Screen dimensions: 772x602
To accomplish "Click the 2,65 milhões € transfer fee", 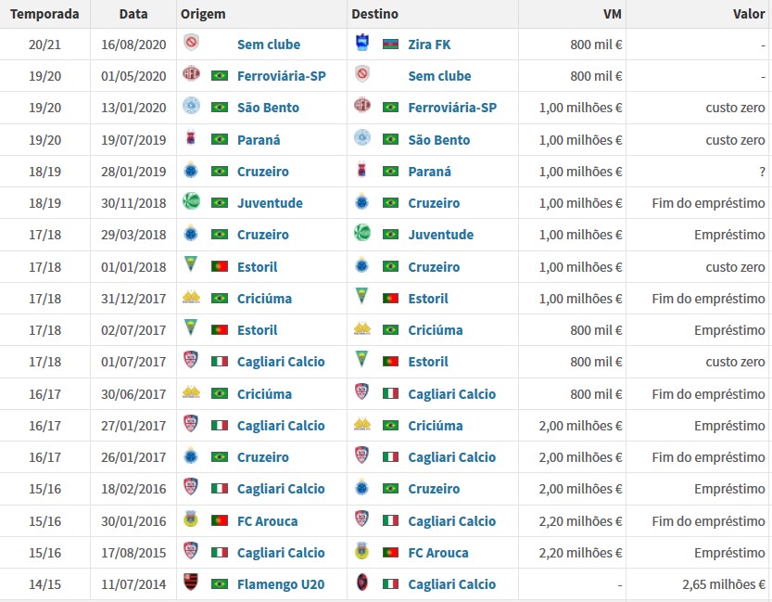I will [722, 583].
